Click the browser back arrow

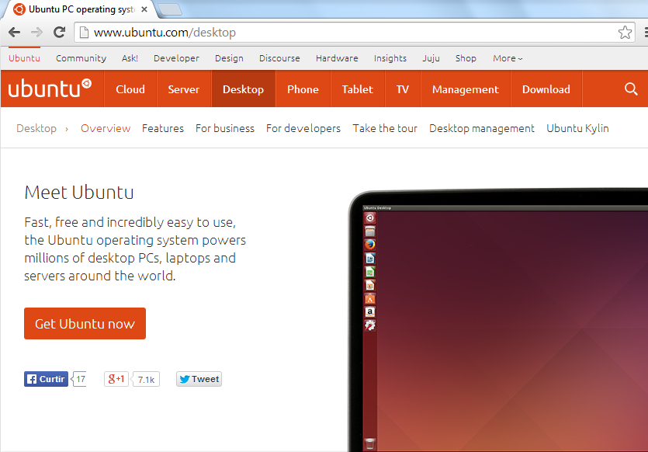pos(15,33)
